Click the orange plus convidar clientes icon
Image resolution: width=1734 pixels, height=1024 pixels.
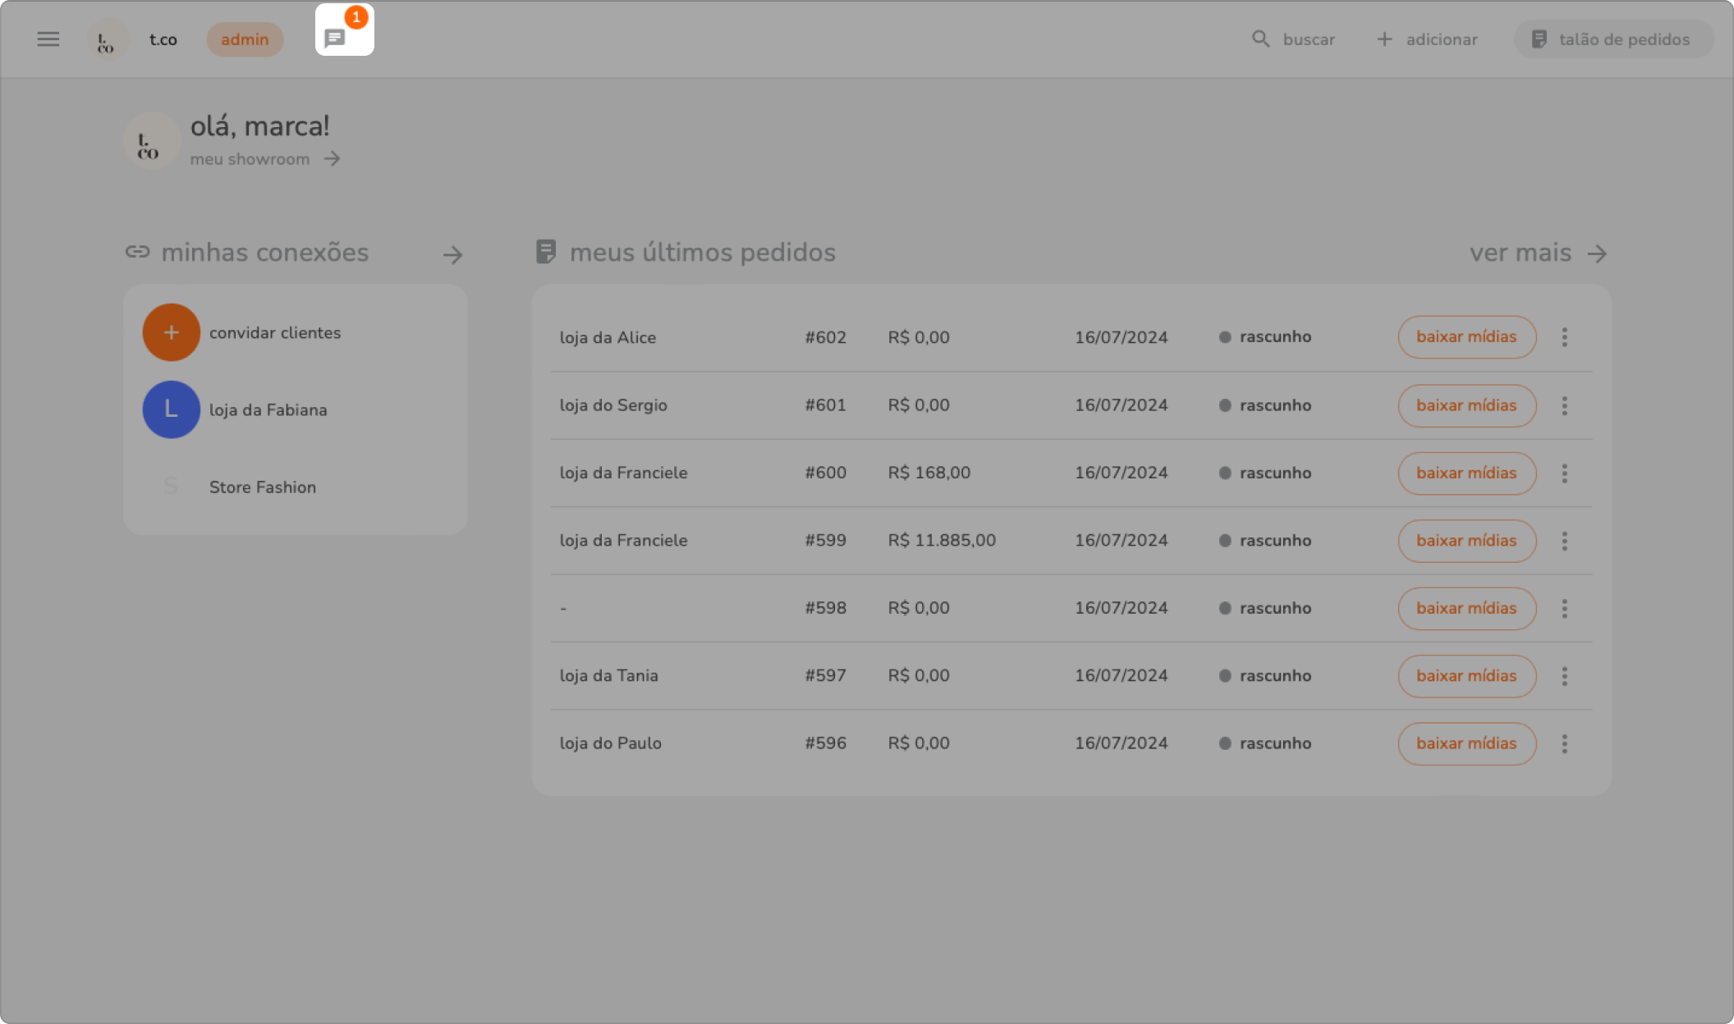pyautogui.click(x=171, y=332)
